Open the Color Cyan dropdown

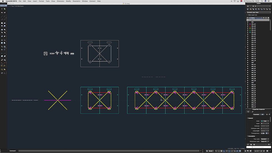265,121
